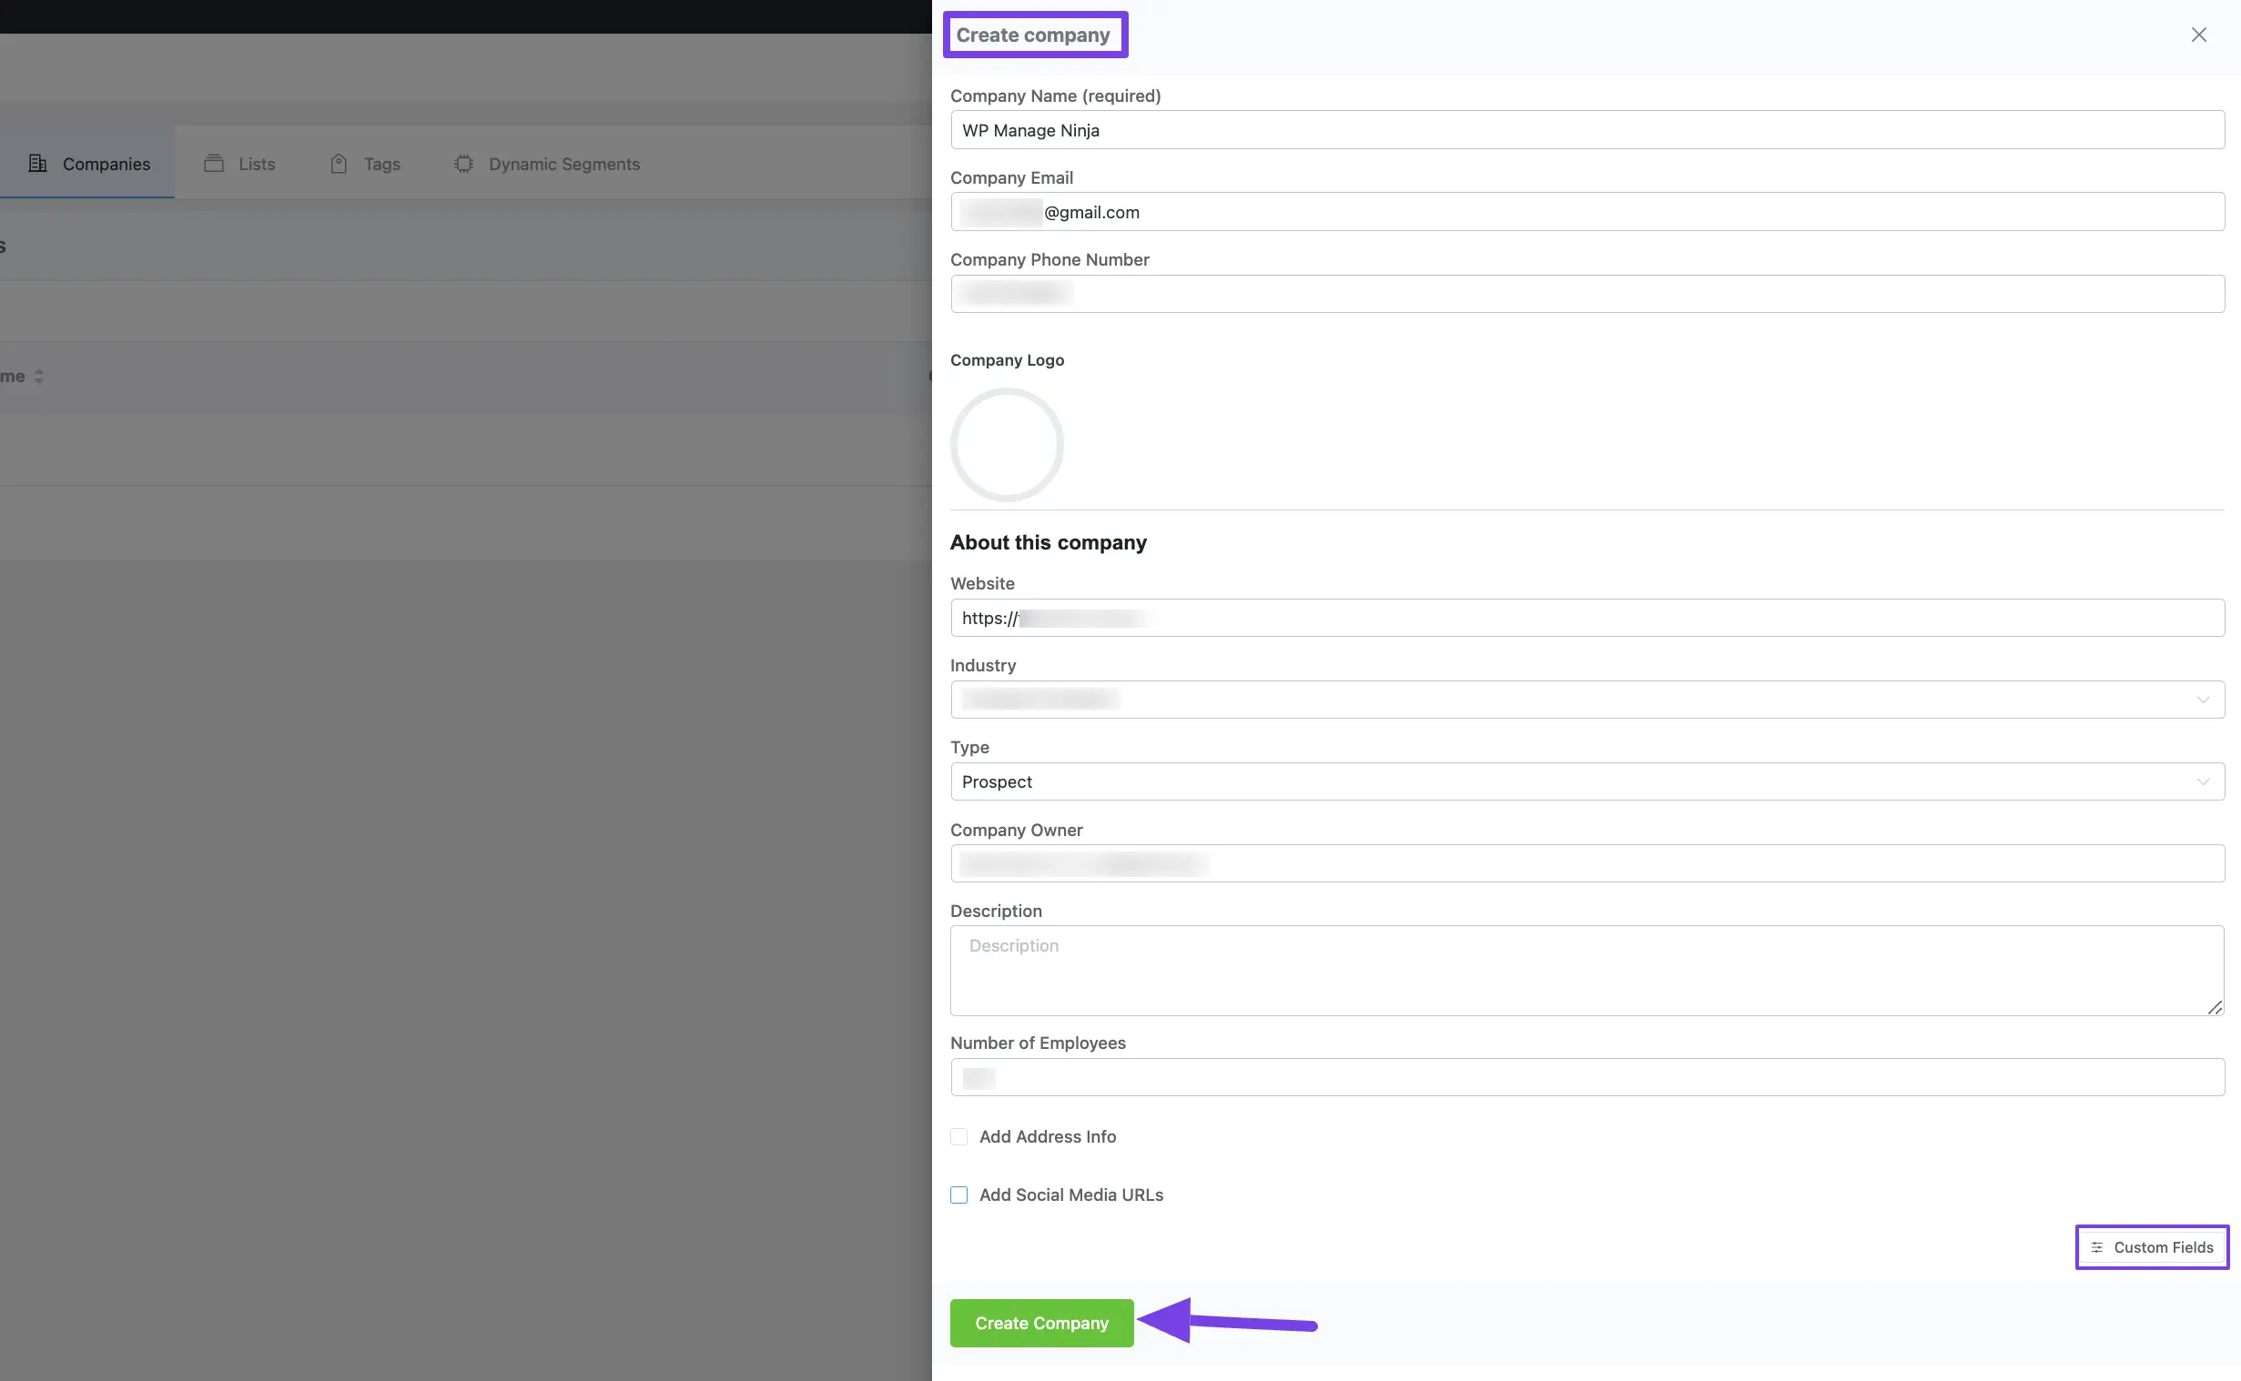Switch to the Tags tab

pos(364,164)
